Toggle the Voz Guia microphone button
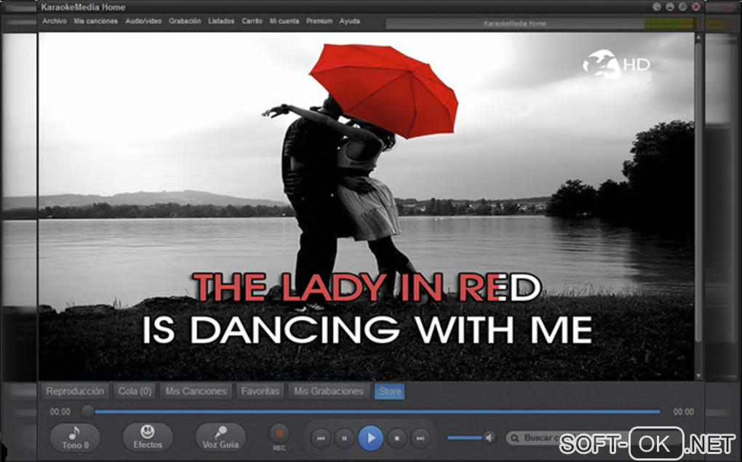Image resolution: width=742 pixels, height=462 pixels. (220, 437)
